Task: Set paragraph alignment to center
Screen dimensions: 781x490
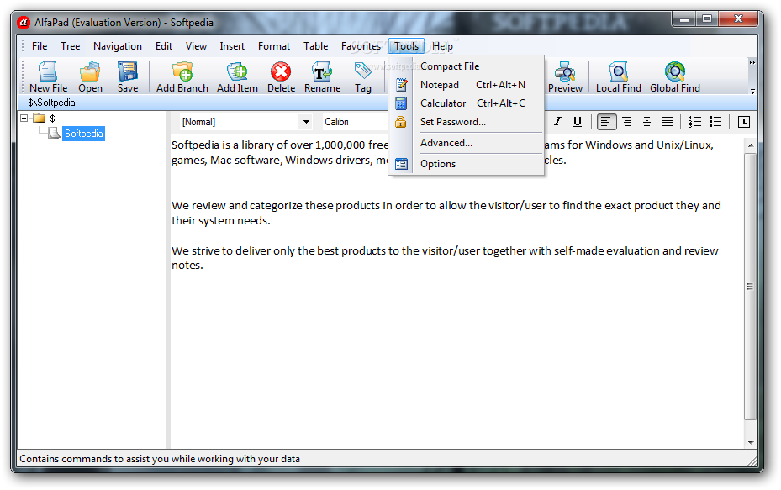Action: (646, 122)
